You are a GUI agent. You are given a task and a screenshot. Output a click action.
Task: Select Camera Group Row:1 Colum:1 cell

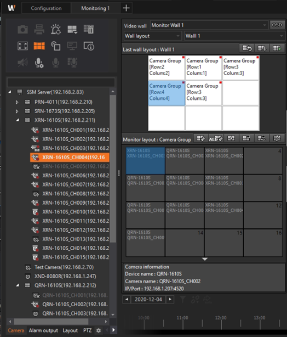click(204, 68)
